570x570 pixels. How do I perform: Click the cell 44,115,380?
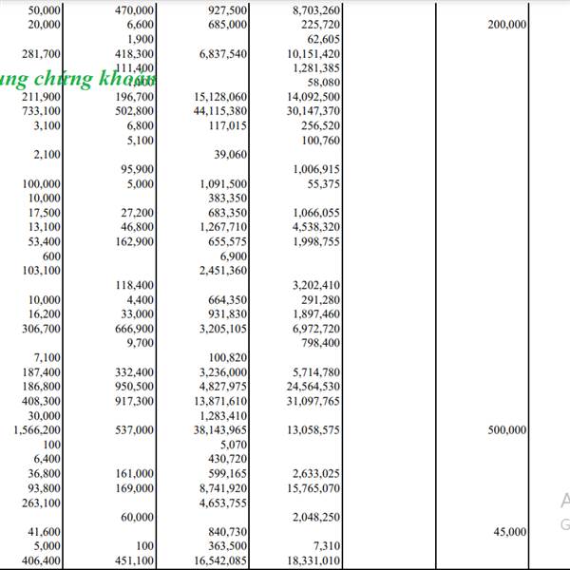click(220, 111)
